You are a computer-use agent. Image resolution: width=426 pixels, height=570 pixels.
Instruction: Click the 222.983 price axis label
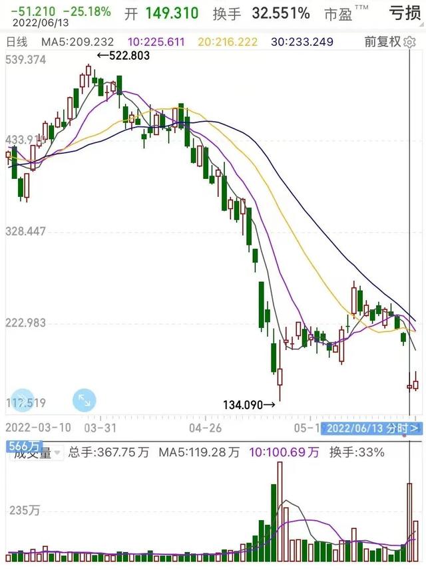click(x=26, y=323)
